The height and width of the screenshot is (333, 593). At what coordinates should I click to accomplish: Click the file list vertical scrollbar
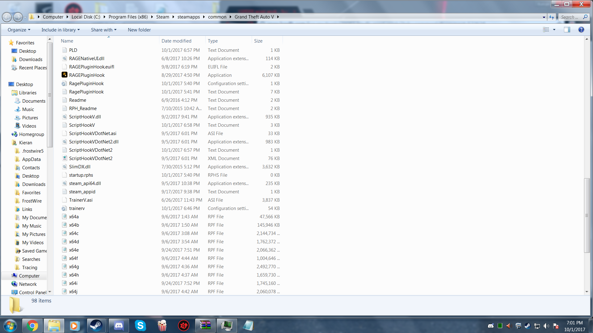click(587, 216)
